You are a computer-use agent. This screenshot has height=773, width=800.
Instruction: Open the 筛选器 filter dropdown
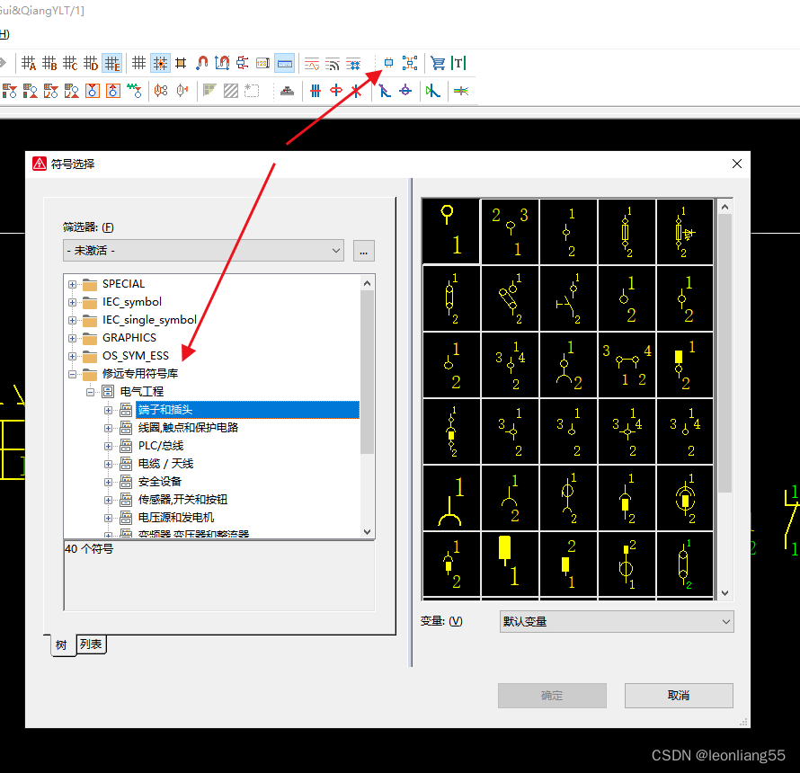[x=204, y=251]
